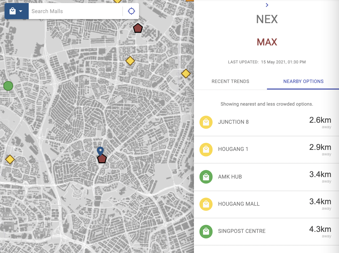Click the 2.9km distance for Hougang 1
The image size is (339, 253).
coord(320,147)
